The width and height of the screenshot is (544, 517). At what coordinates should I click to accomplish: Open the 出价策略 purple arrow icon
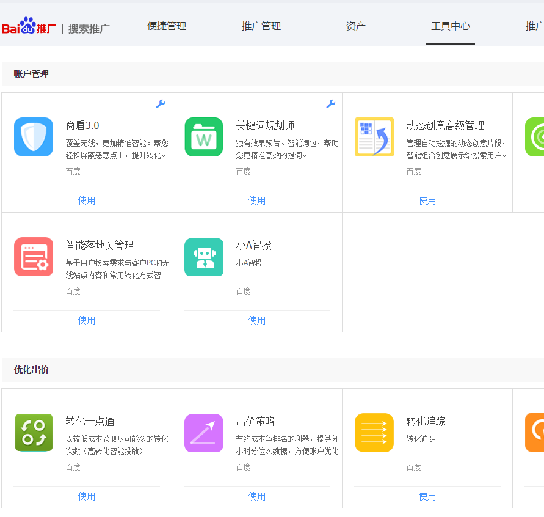click(x=204, y=433)
